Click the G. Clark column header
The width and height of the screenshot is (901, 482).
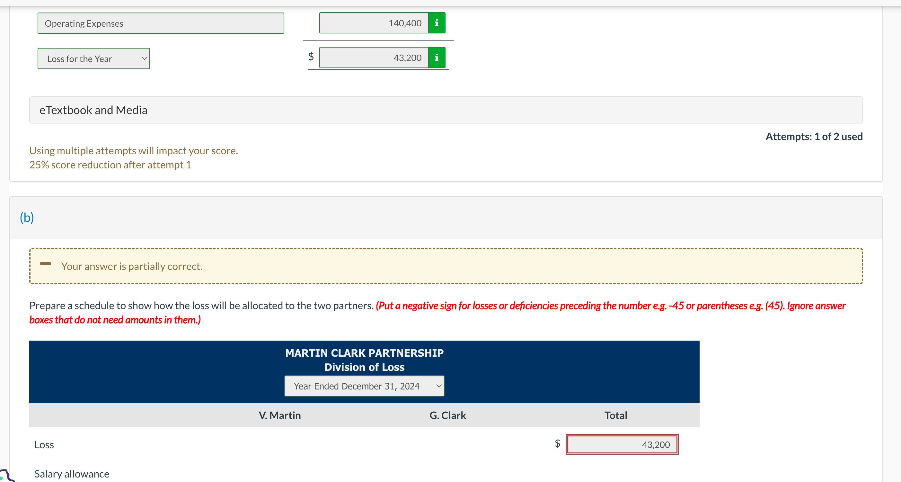pyautogui.click(x=447, y=415)
